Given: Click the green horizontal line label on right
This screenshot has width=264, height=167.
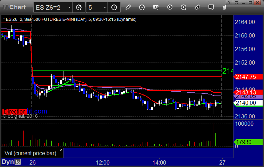Looking at the screenshot, I should (228, 71).
